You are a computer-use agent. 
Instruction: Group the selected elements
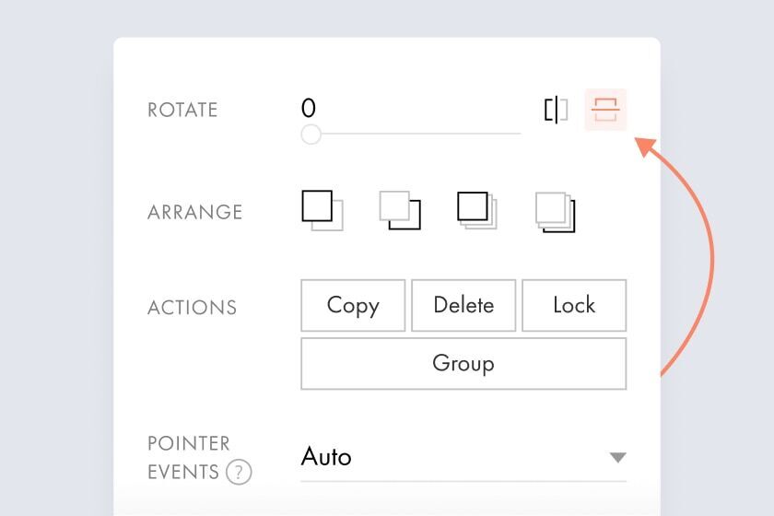tap(463, 363)
